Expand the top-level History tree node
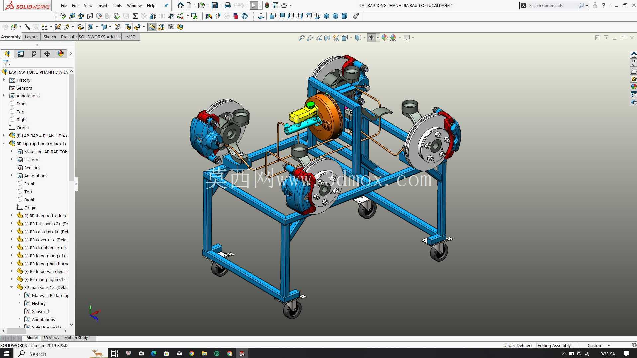Image resolution: width=637 pixels, height=358 pixels. 4,80
